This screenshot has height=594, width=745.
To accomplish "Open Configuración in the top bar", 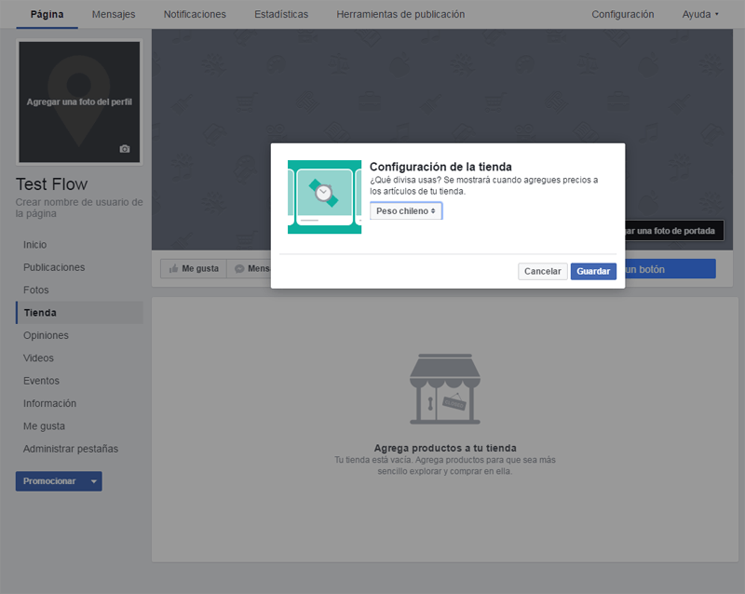I will tap(622, 14).
